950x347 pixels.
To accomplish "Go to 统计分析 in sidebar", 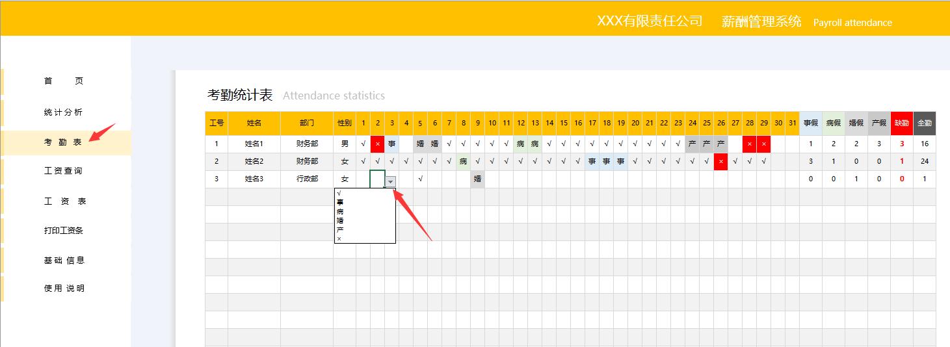I will [x=64, y=112].
